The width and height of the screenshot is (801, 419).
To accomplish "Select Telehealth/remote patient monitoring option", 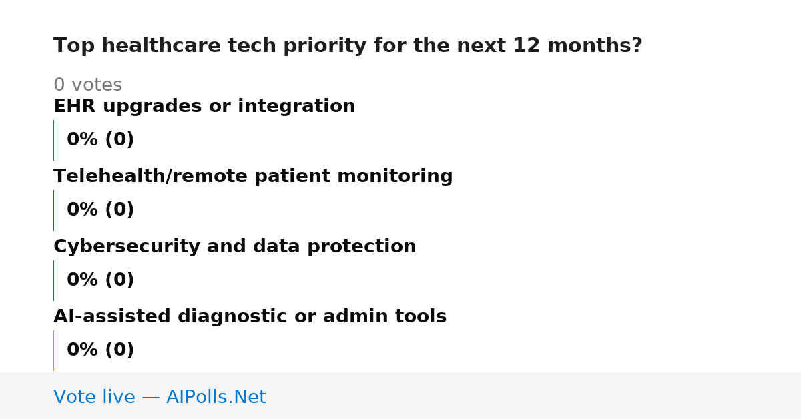I will [253, 177].
